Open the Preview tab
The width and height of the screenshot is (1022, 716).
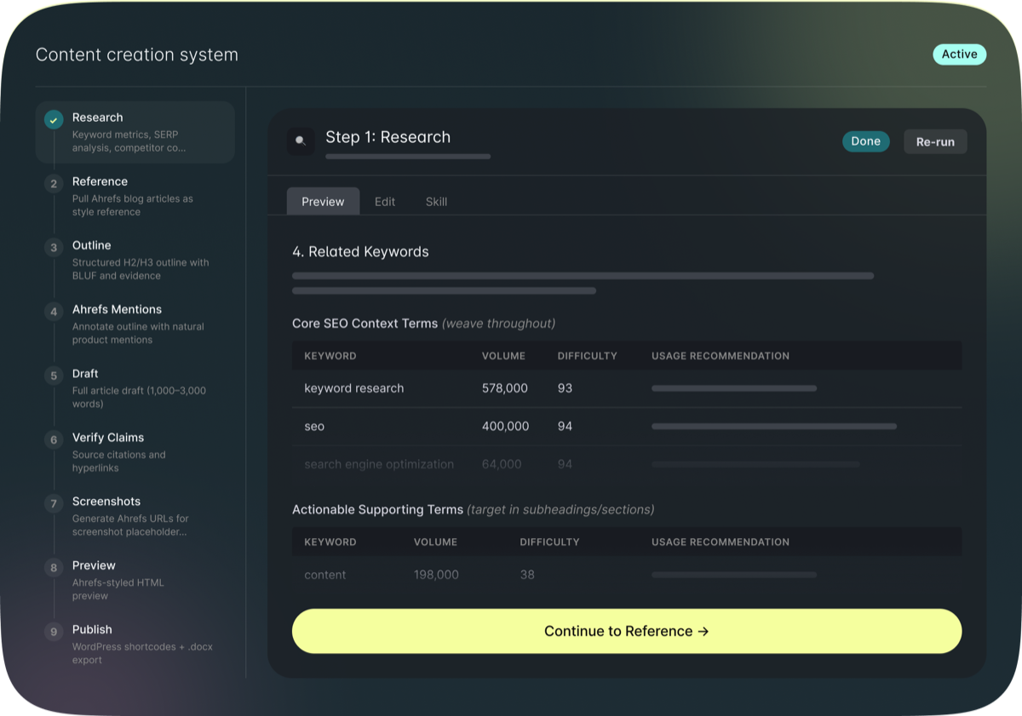click(323, 202)
